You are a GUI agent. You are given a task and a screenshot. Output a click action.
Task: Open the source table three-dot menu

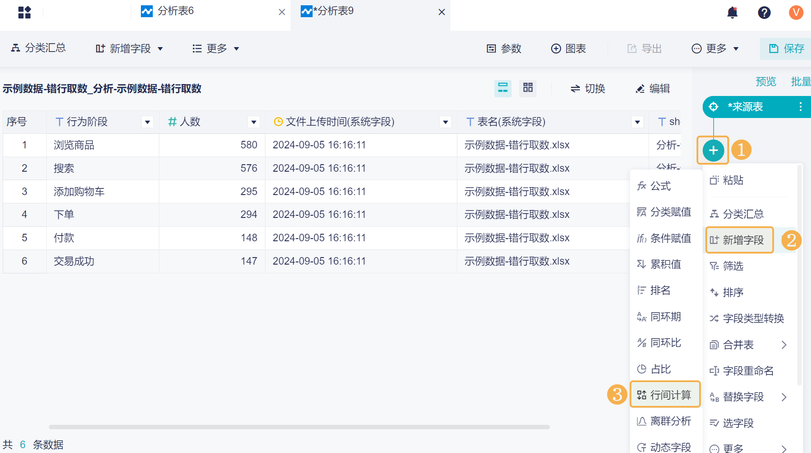pos(800,107)
